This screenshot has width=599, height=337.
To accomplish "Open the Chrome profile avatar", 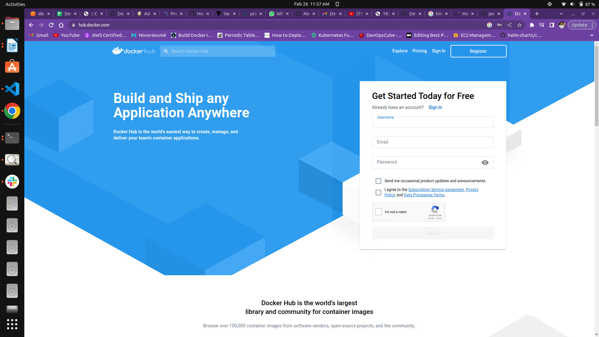I will tap(562, 25).
